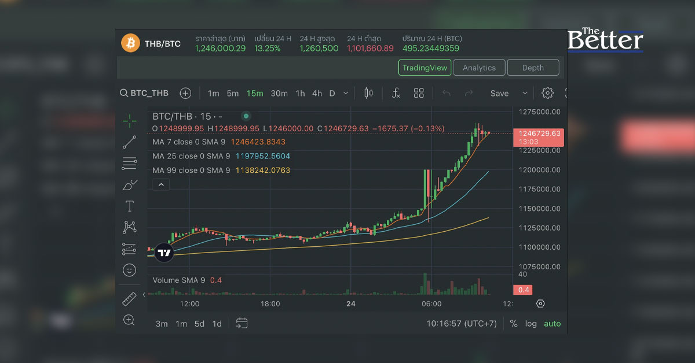Image resolution: width=695 pixels, height=363 pixels.
Task: Toggle percent scale mode
Action: [x=513, y=324]
